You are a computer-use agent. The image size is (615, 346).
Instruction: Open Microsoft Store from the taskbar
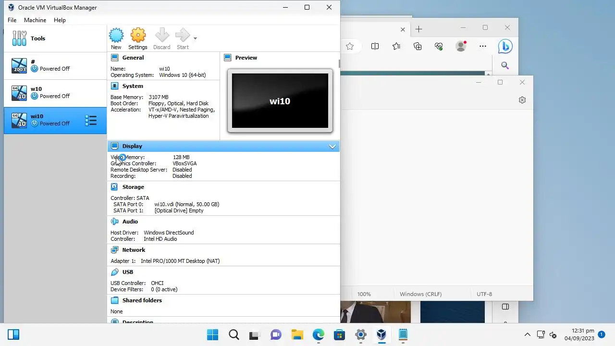click(x=339, y=334)
